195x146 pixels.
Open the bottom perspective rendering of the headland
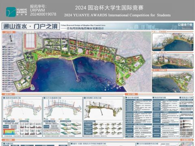(x=173, y=82)
